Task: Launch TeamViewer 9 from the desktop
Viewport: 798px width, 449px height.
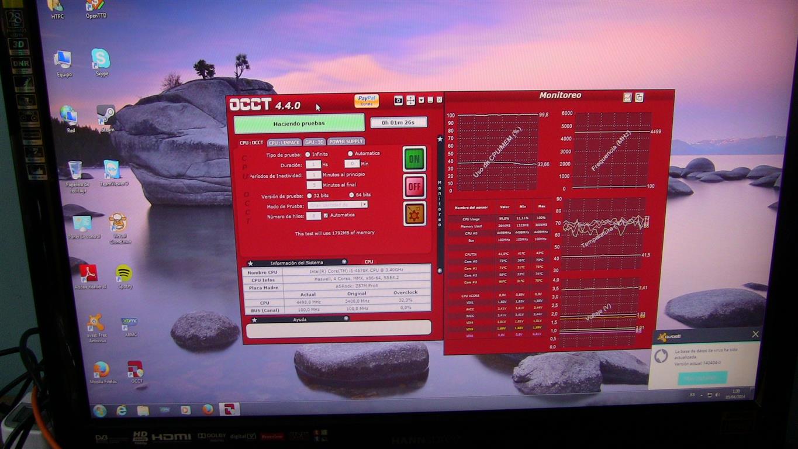Action: pyautogui.click(x=113, y=173)
